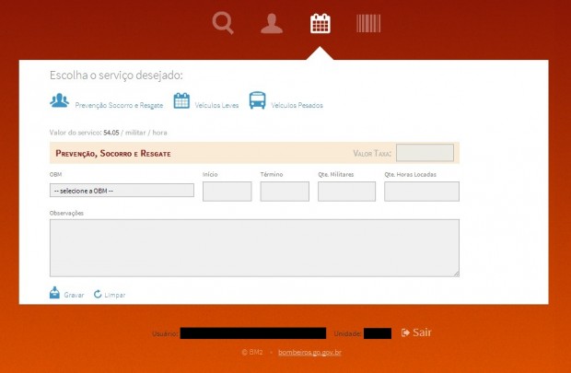Choose the Prevenção Socorro e Resgate people icon

pyautogui.click(x=59, y=101)
